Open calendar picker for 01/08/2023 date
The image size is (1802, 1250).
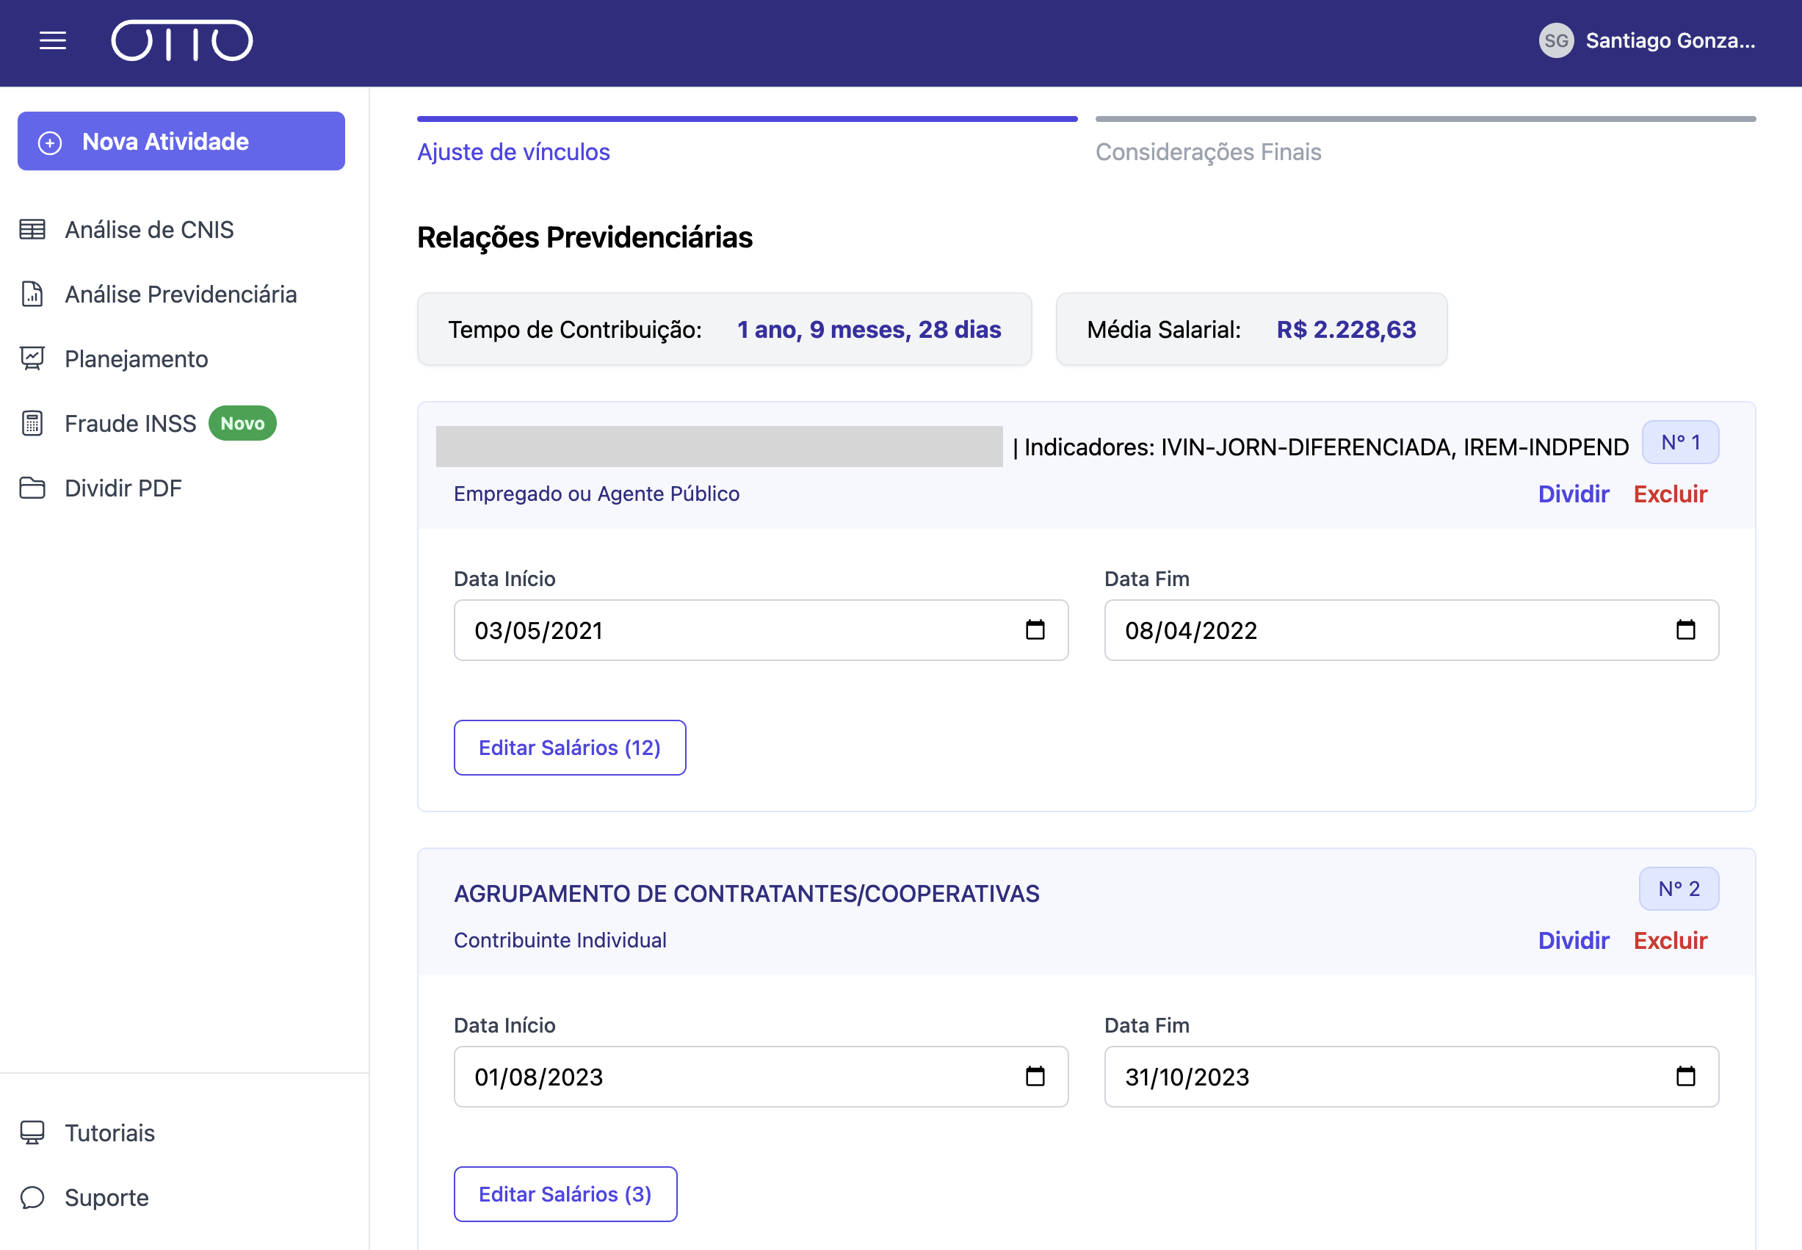tap(1035, 1076)
